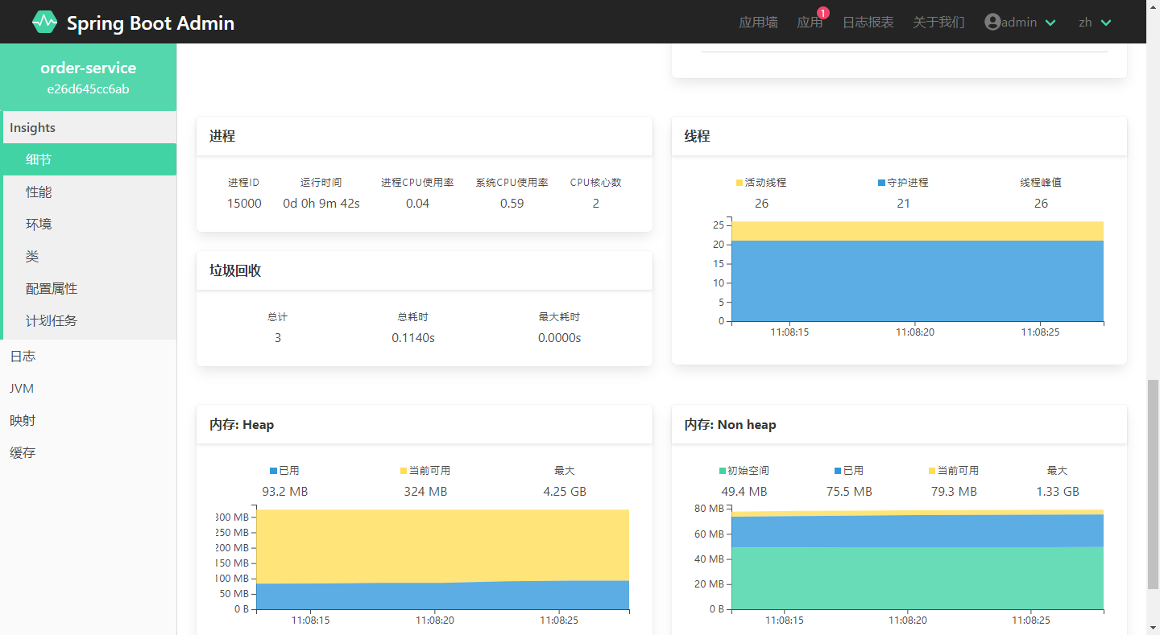The width and height of the screenshot is (1160, 635).
Task: Select 细节 in the sidebar
Action: 89,159
